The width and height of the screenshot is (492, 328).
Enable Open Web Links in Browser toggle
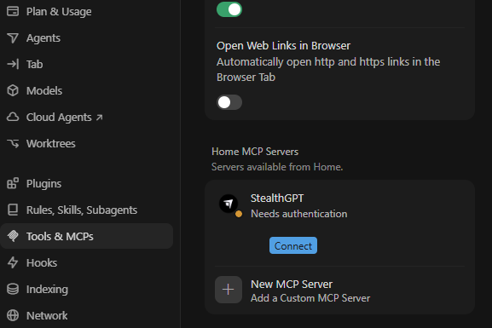[x=229, y=102]
